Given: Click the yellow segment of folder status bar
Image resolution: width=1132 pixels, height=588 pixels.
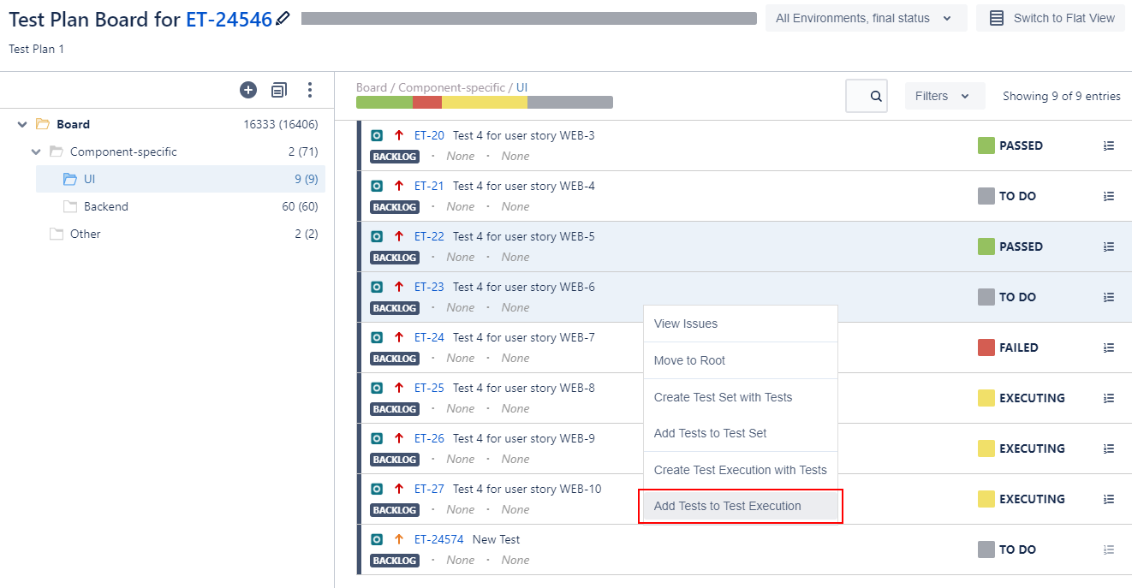Looking at the screenshot, I should point(485,102).
